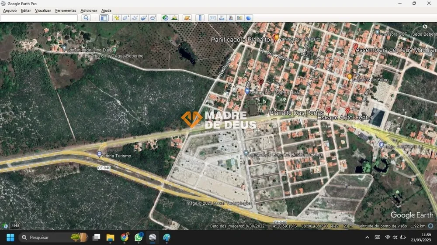Click Comunidade Olho D'agua marker

(64, 48)
